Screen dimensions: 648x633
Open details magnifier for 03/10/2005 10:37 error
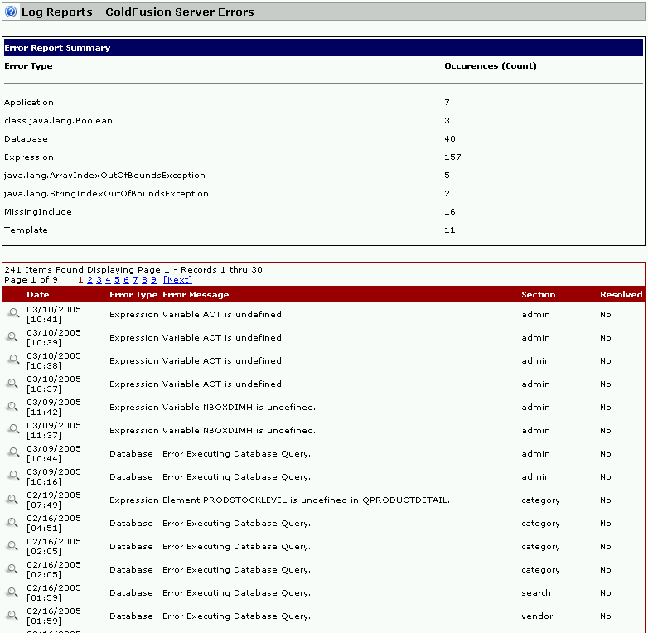click(13, 383)
